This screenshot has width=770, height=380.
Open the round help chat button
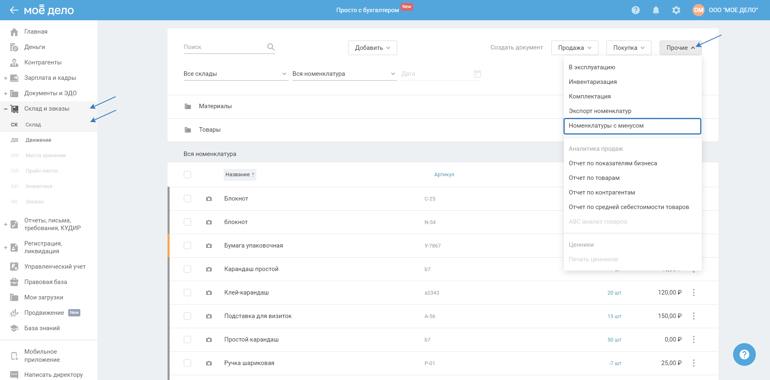(x=744, y=354)
